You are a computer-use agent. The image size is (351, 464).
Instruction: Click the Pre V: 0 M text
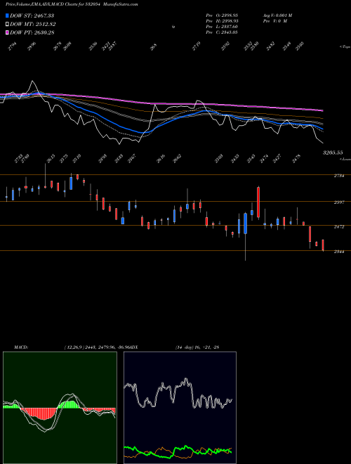tap(275, 21)
